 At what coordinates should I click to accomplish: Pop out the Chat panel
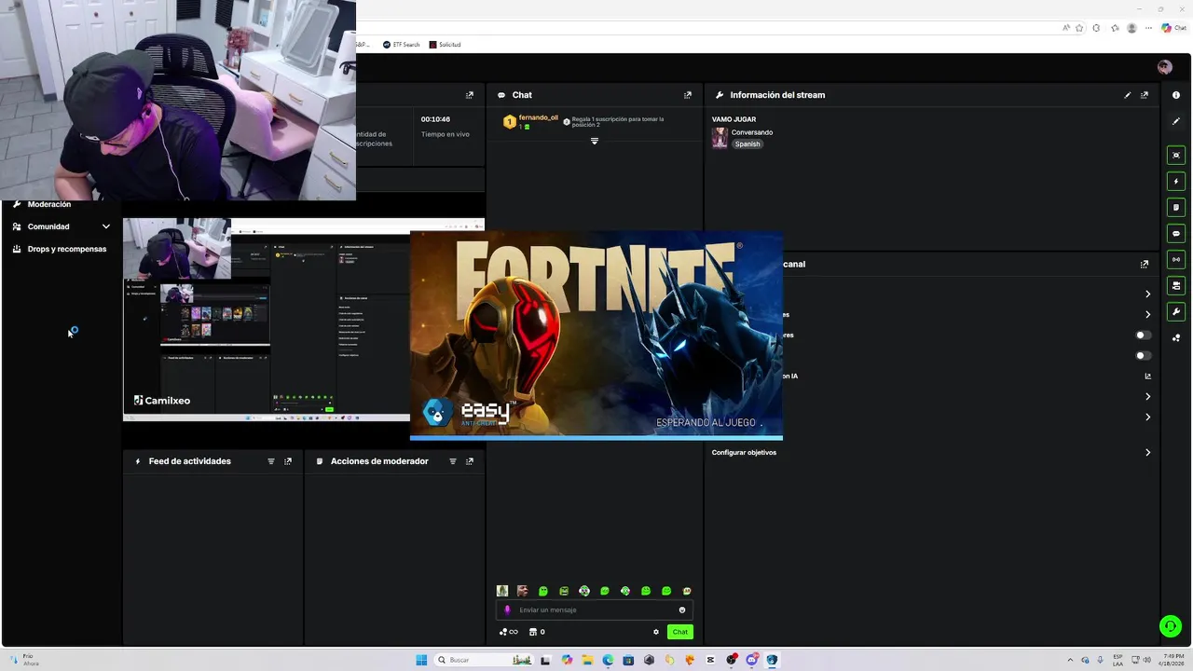(688, 95)
